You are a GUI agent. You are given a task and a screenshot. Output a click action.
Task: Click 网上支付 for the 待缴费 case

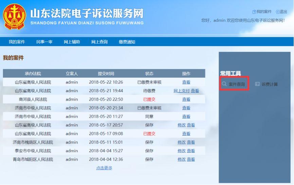coord(182,91)
